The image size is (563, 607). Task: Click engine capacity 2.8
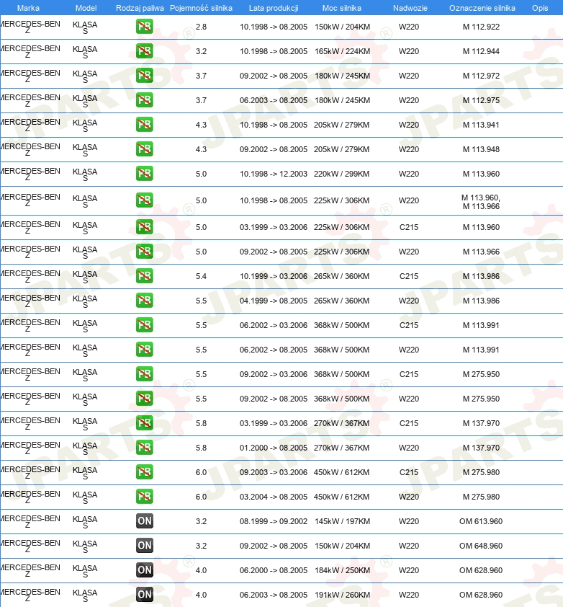[x=201, y=27]
